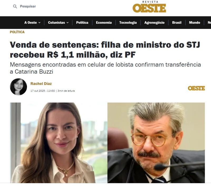This screenshot has width=211, height=187.
Task: Expand the A Oeste dropdown menu
Action: pos(32,23)
